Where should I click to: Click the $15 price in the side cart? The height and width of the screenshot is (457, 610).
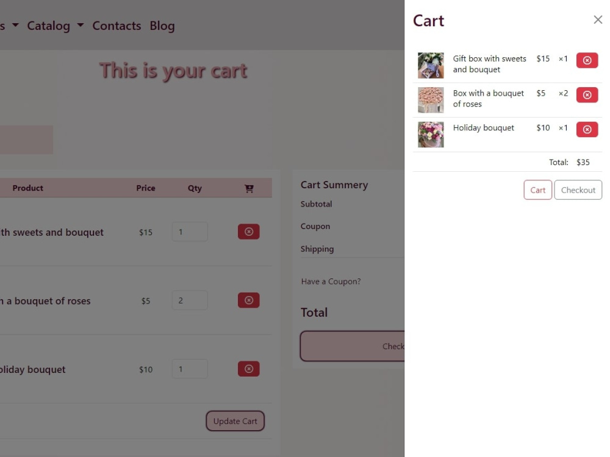pyautogui.click(x=543, y=58)
